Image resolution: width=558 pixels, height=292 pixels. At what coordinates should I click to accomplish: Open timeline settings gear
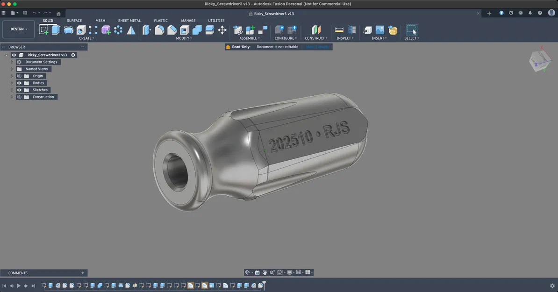tap(552, 285)
